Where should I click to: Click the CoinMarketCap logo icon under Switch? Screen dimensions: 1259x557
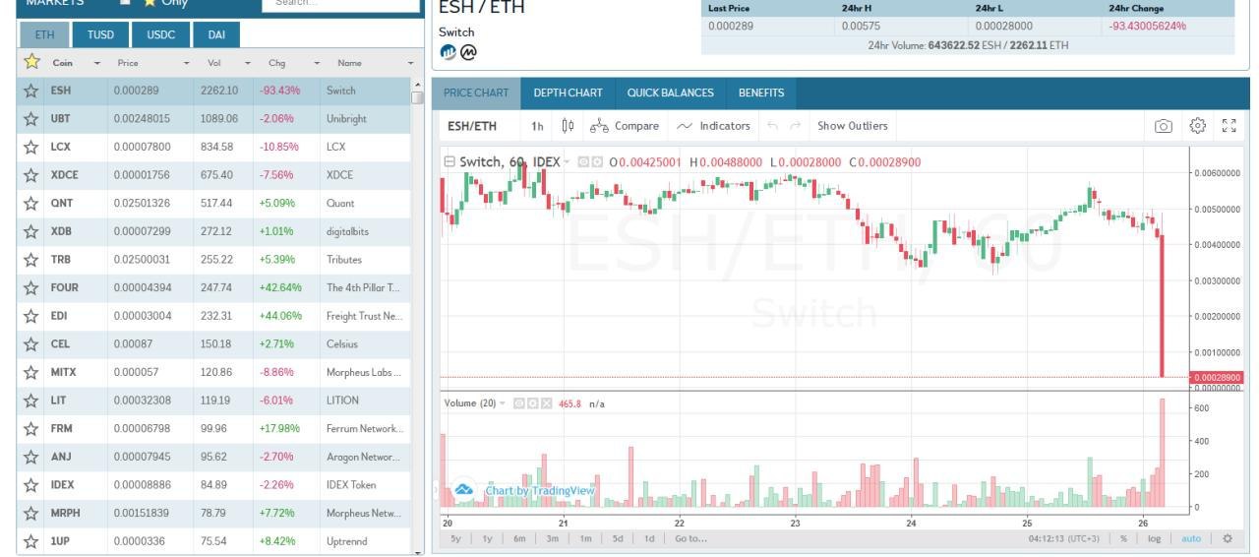point(468,52)
